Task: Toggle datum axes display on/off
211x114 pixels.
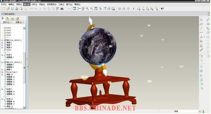Action: (x=143, y=9)
